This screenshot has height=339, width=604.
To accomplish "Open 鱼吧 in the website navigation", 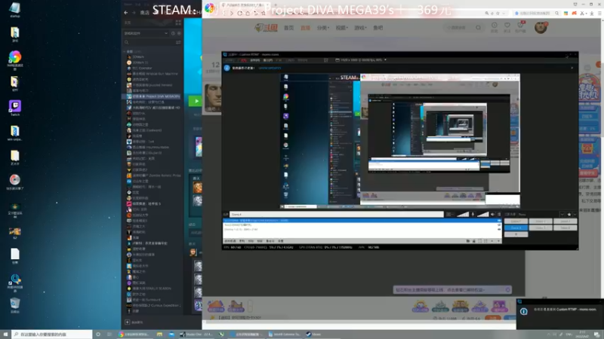I will click(x=378, y=28).
